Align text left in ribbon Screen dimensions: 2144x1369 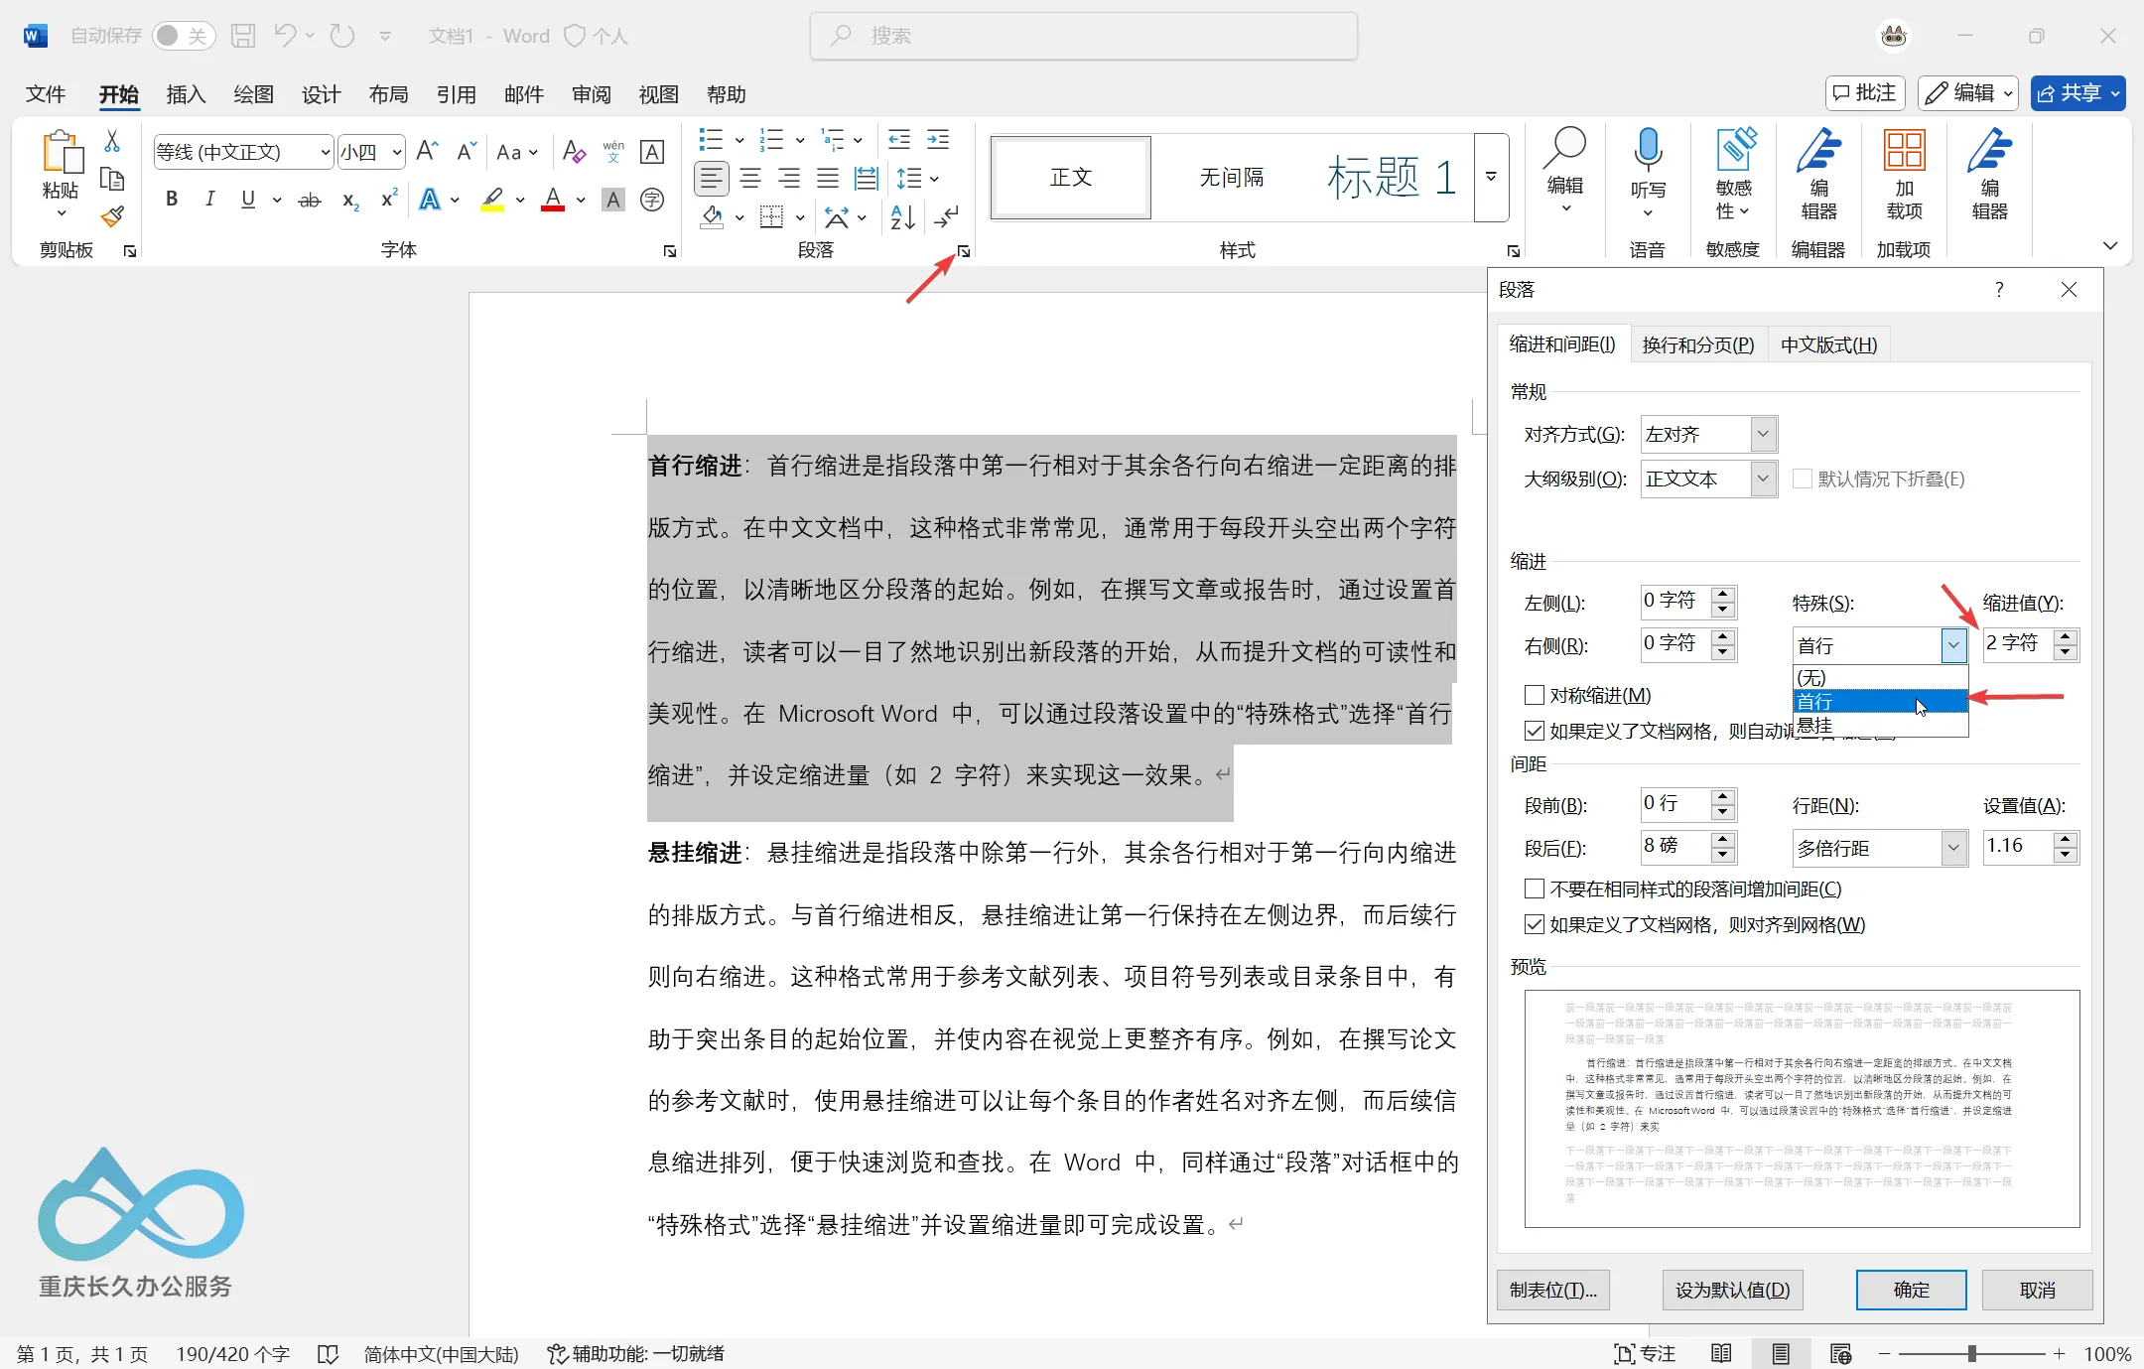711,179
